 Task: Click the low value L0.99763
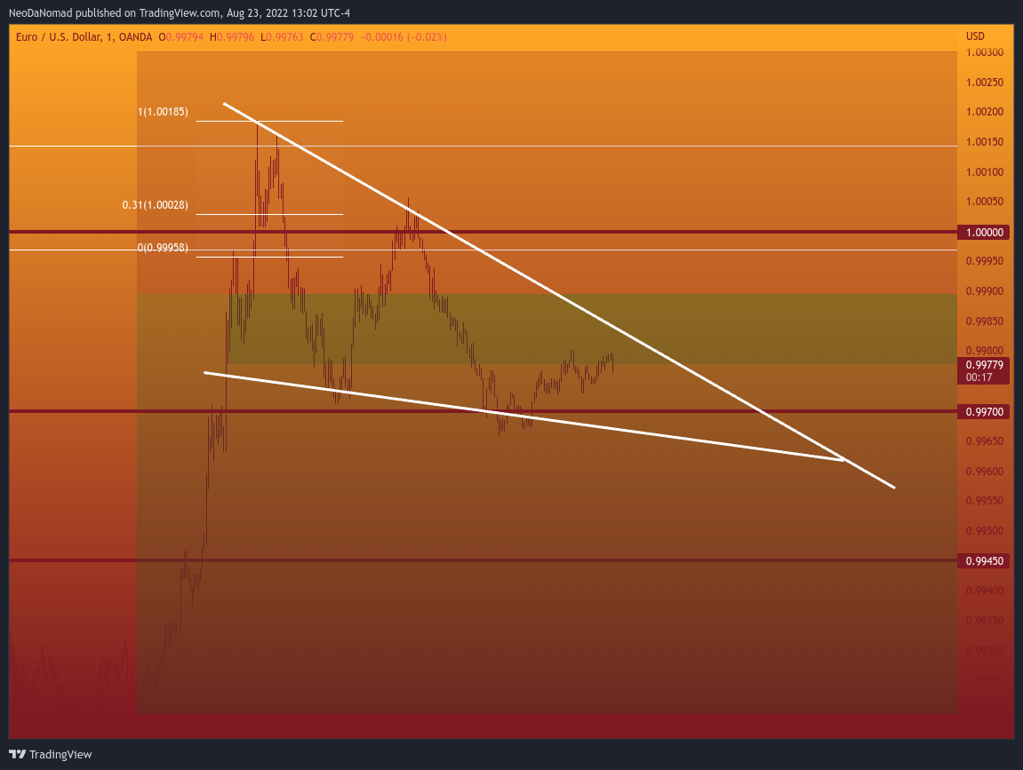pyautogui.click(x=282, y=37)
